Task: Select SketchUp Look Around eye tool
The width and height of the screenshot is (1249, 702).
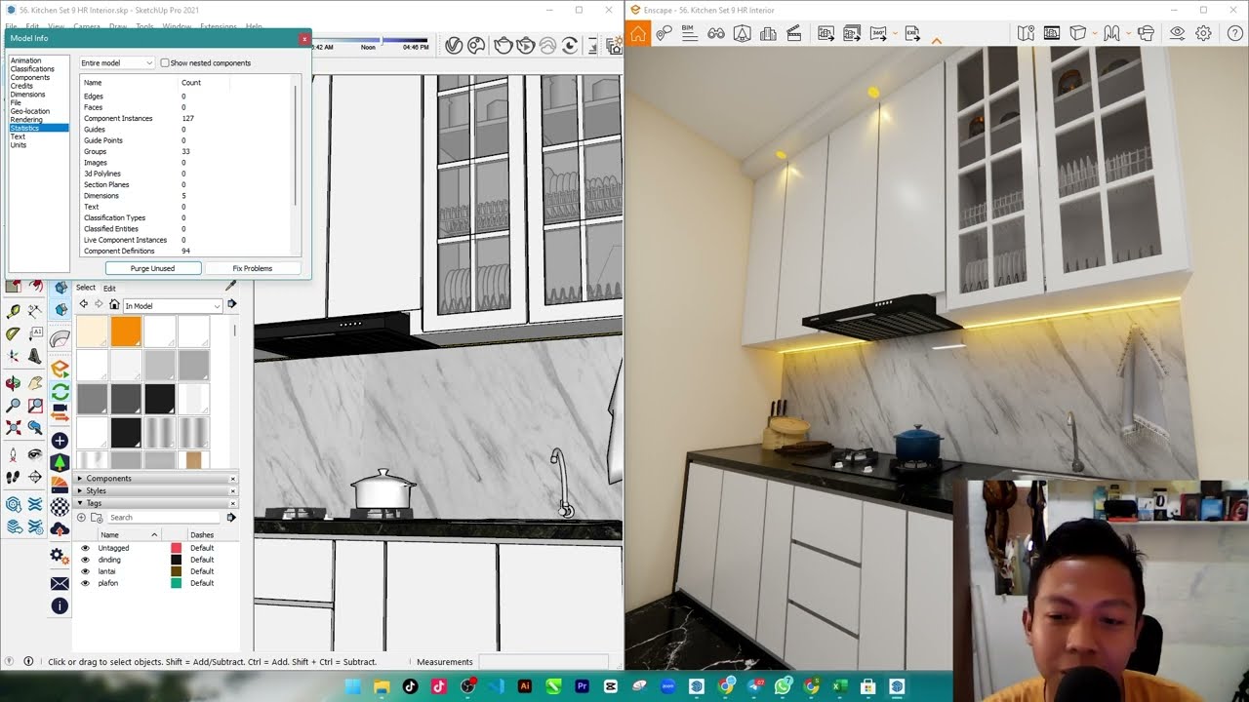Action: [35, 454]
